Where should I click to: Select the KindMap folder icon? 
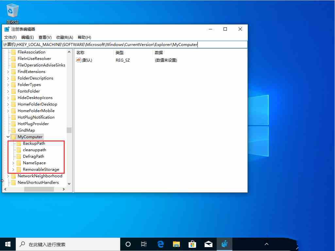(x=13, y=130)
